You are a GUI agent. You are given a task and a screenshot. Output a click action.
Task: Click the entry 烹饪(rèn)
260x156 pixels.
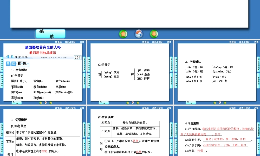click(17, 98)
